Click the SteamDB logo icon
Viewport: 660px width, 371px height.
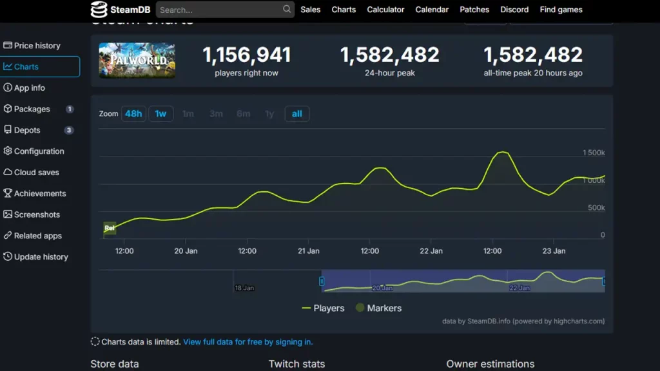[99, 10]
